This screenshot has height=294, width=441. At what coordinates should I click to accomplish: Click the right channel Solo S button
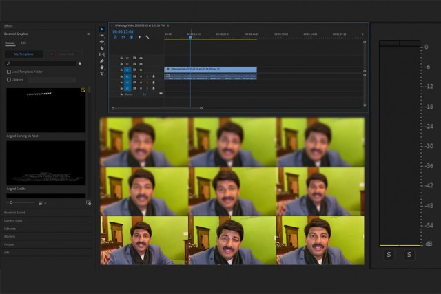click(409, 255)
